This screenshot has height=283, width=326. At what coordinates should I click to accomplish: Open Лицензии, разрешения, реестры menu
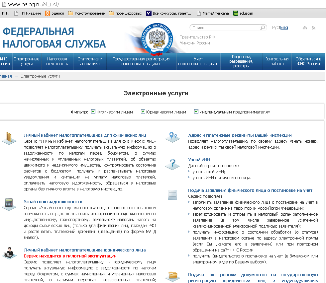point(241,61)
